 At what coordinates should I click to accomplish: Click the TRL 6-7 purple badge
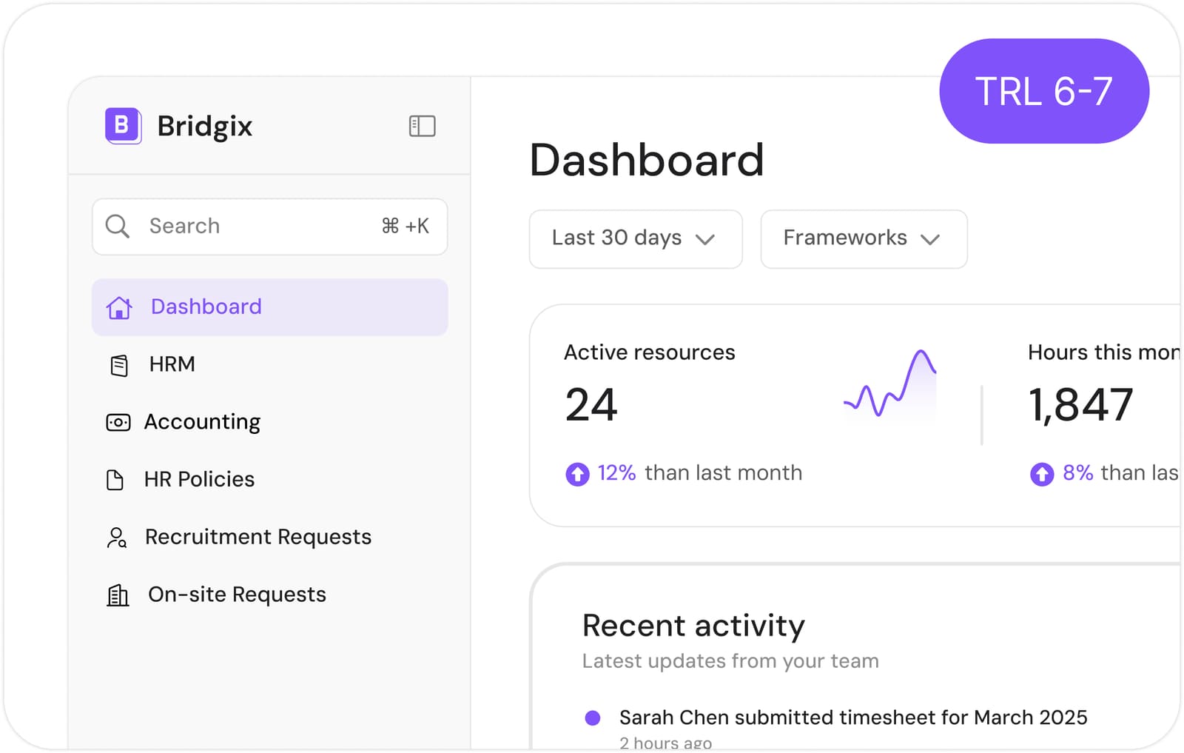1044,91
